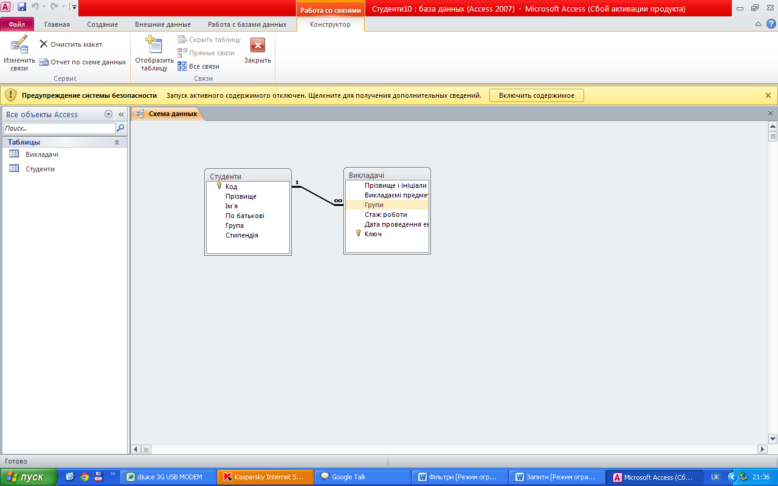Viewport: 778px width, 486px height.
Task: Click the search magnifier icon
Action: tap(120, 129)
